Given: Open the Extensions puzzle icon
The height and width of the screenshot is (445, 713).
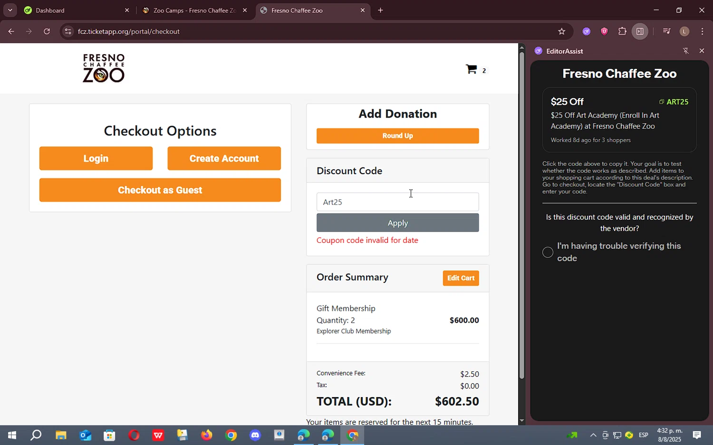Looking at the screenshot, I should (x=622, y=31).
